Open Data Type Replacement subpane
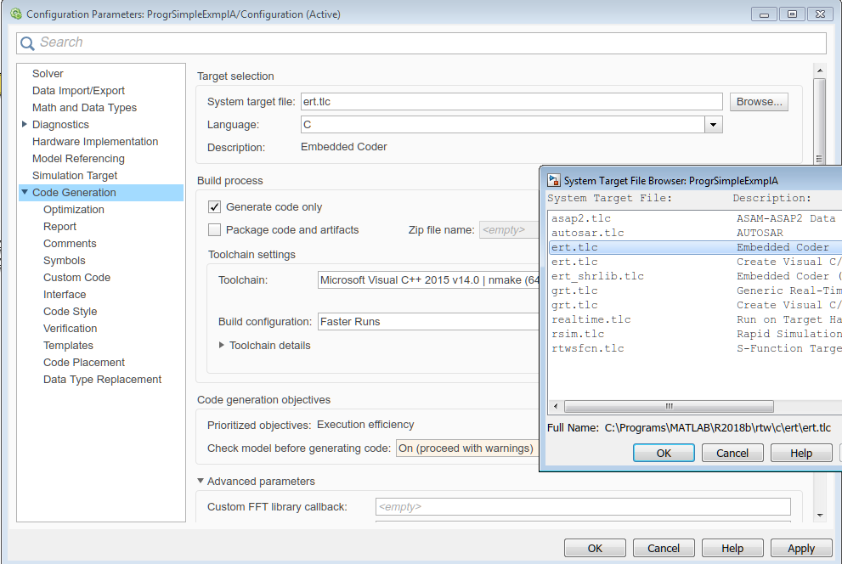The height and width of the screenshot is (564, 842). [102, 380]
